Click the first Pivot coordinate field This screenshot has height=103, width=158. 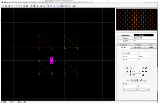(130, 86)
